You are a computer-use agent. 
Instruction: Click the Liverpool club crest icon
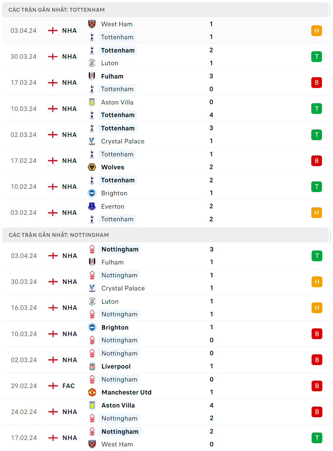coord(92,366)
